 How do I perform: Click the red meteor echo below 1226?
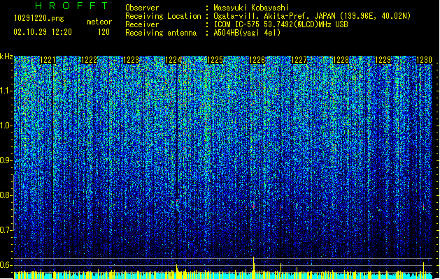pyautogui.click(x=254, y=206)
